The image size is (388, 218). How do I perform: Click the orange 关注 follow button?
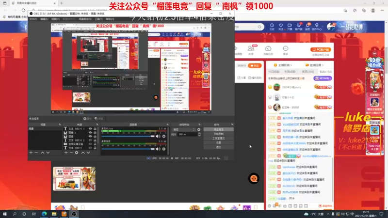click(255, 65)
